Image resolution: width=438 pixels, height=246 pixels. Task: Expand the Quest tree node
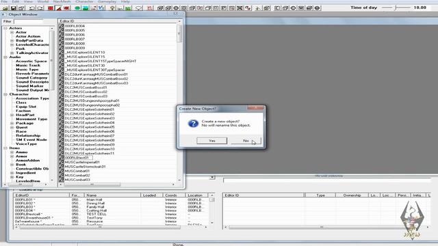tap(12, 127)
